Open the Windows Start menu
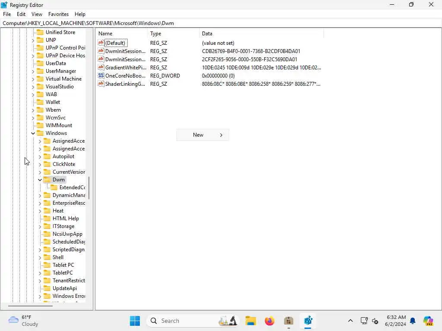The width and height of the screenshot is (442, 331). [135, 321]
